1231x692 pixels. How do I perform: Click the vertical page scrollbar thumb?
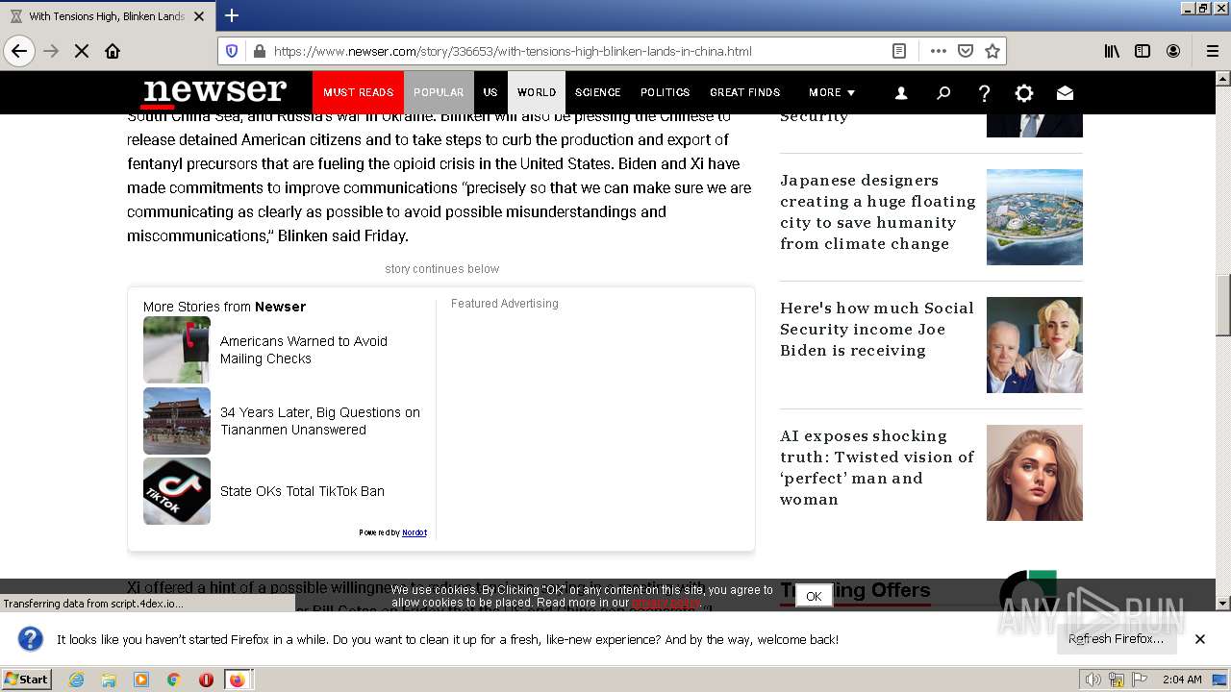(x=1223, y=306)
